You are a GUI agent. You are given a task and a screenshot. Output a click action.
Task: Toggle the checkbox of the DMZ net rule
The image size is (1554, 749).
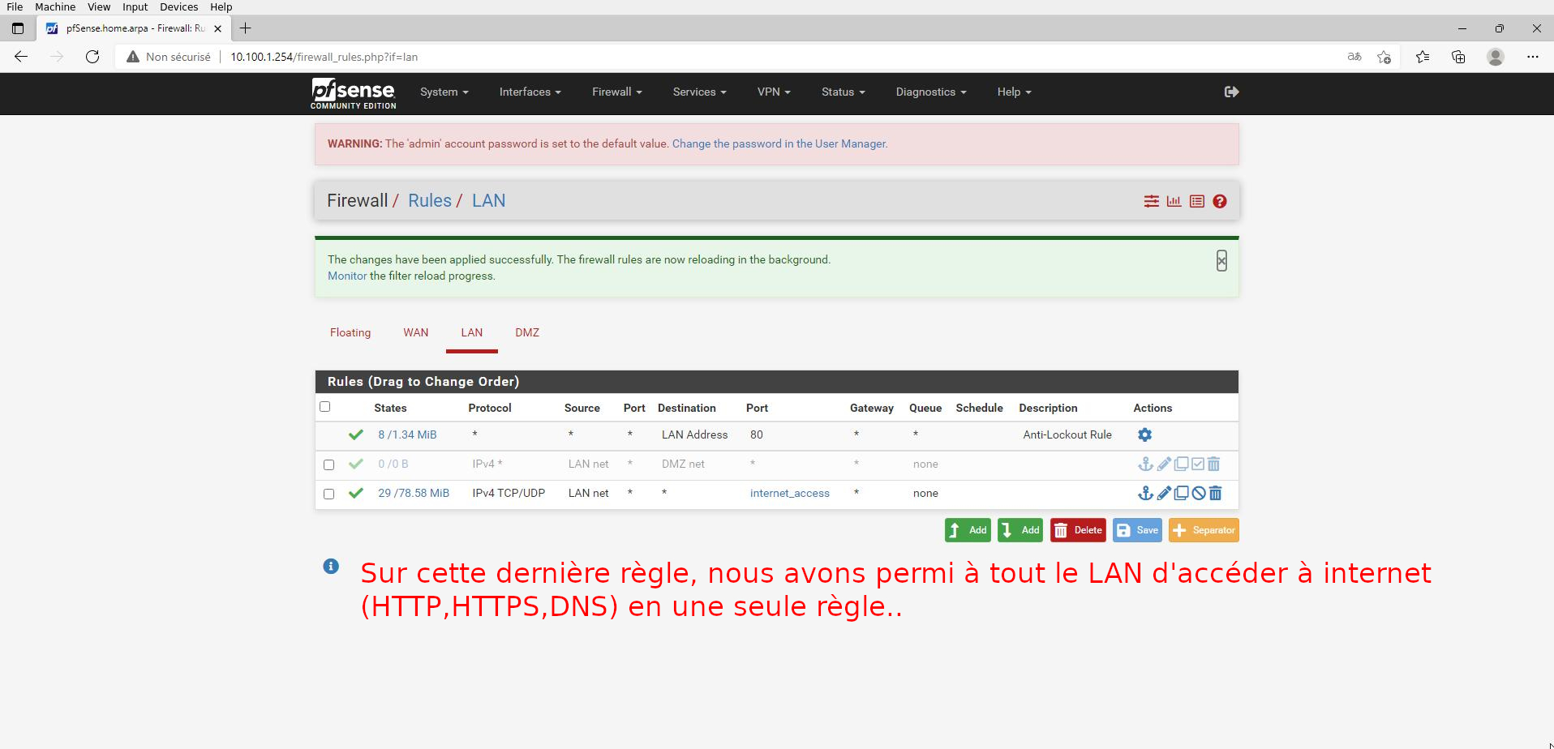click(x=328, y=464)
